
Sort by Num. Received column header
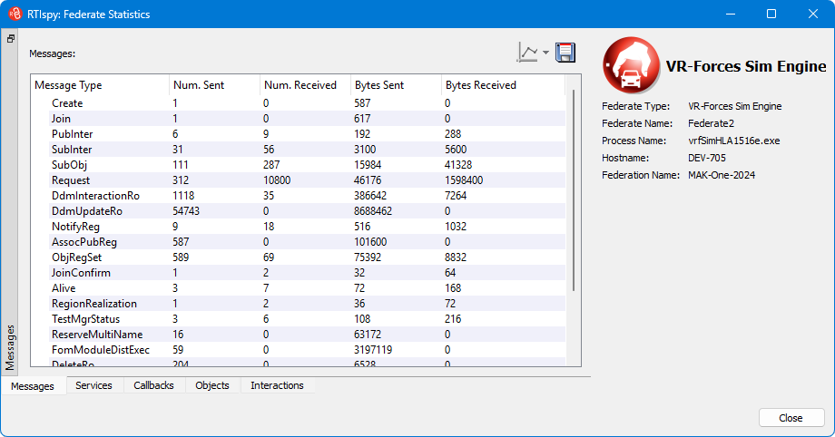coord(305,85)
